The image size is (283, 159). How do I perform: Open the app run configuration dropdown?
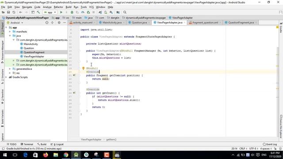point(50,12)
